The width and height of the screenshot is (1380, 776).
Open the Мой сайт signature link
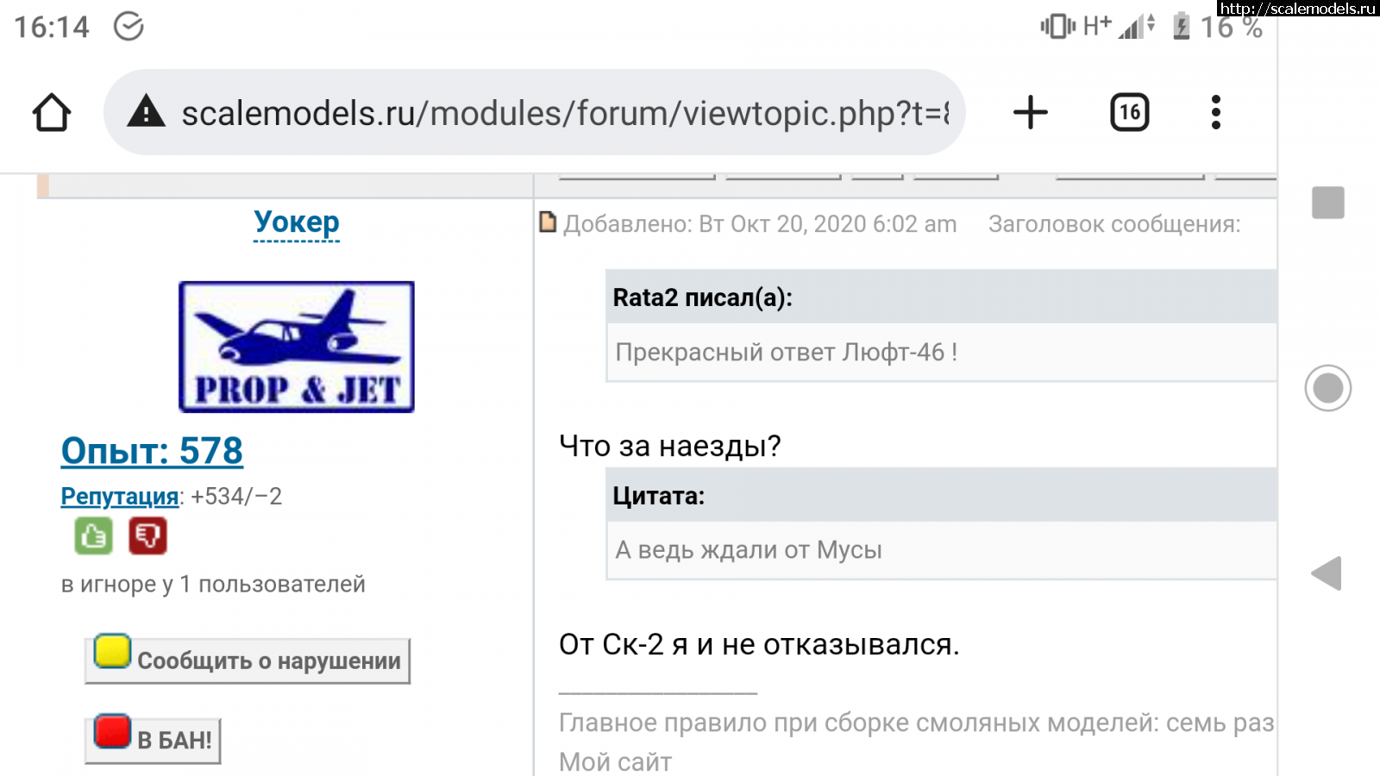615,762
